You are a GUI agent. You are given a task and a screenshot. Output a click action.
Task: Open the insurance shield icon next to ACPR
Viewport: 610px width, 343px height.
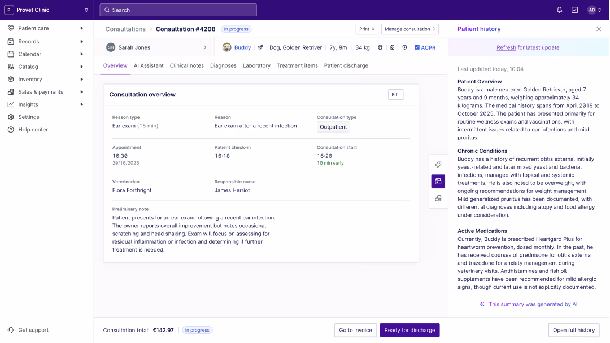coord(405,47)
